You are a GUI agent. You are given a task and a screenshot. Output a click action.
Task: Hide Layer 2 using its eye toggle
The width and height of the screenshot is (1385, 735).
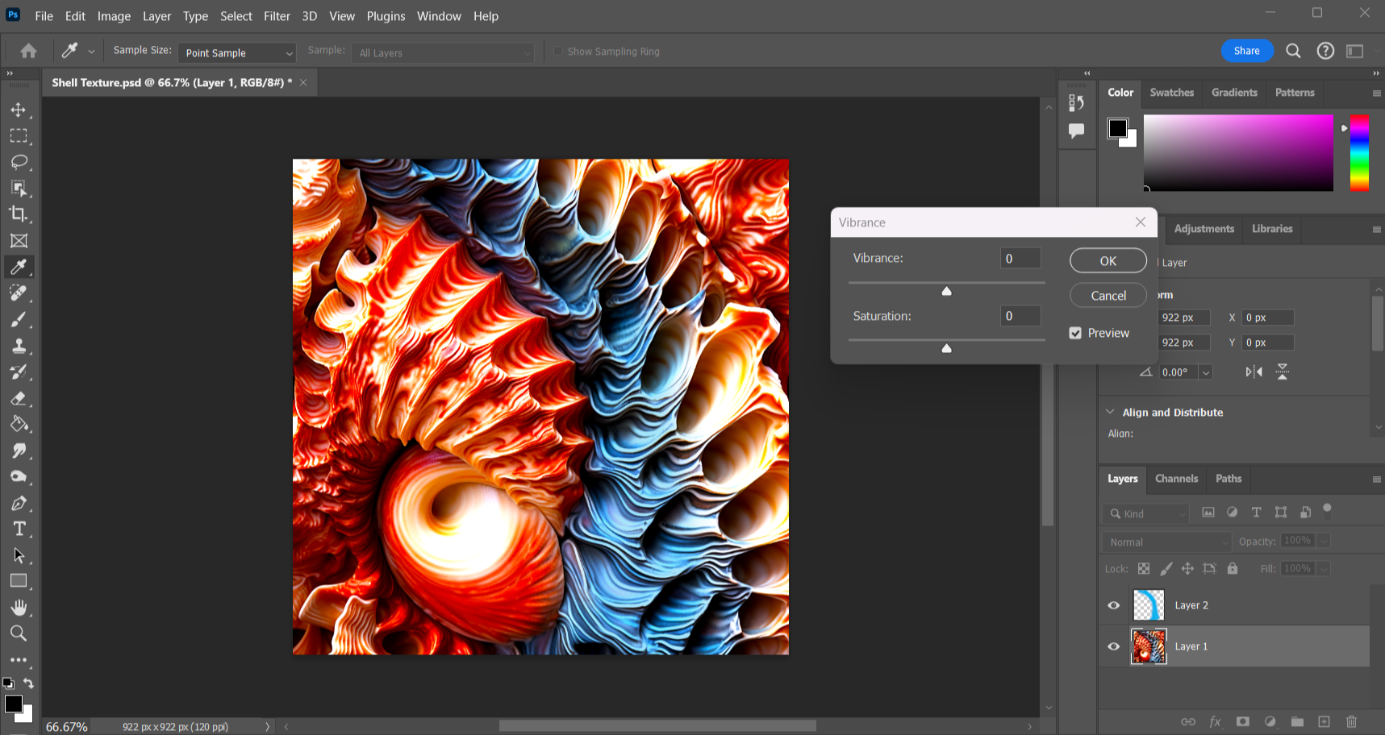pyautogui.click(x=1114, y=604)
